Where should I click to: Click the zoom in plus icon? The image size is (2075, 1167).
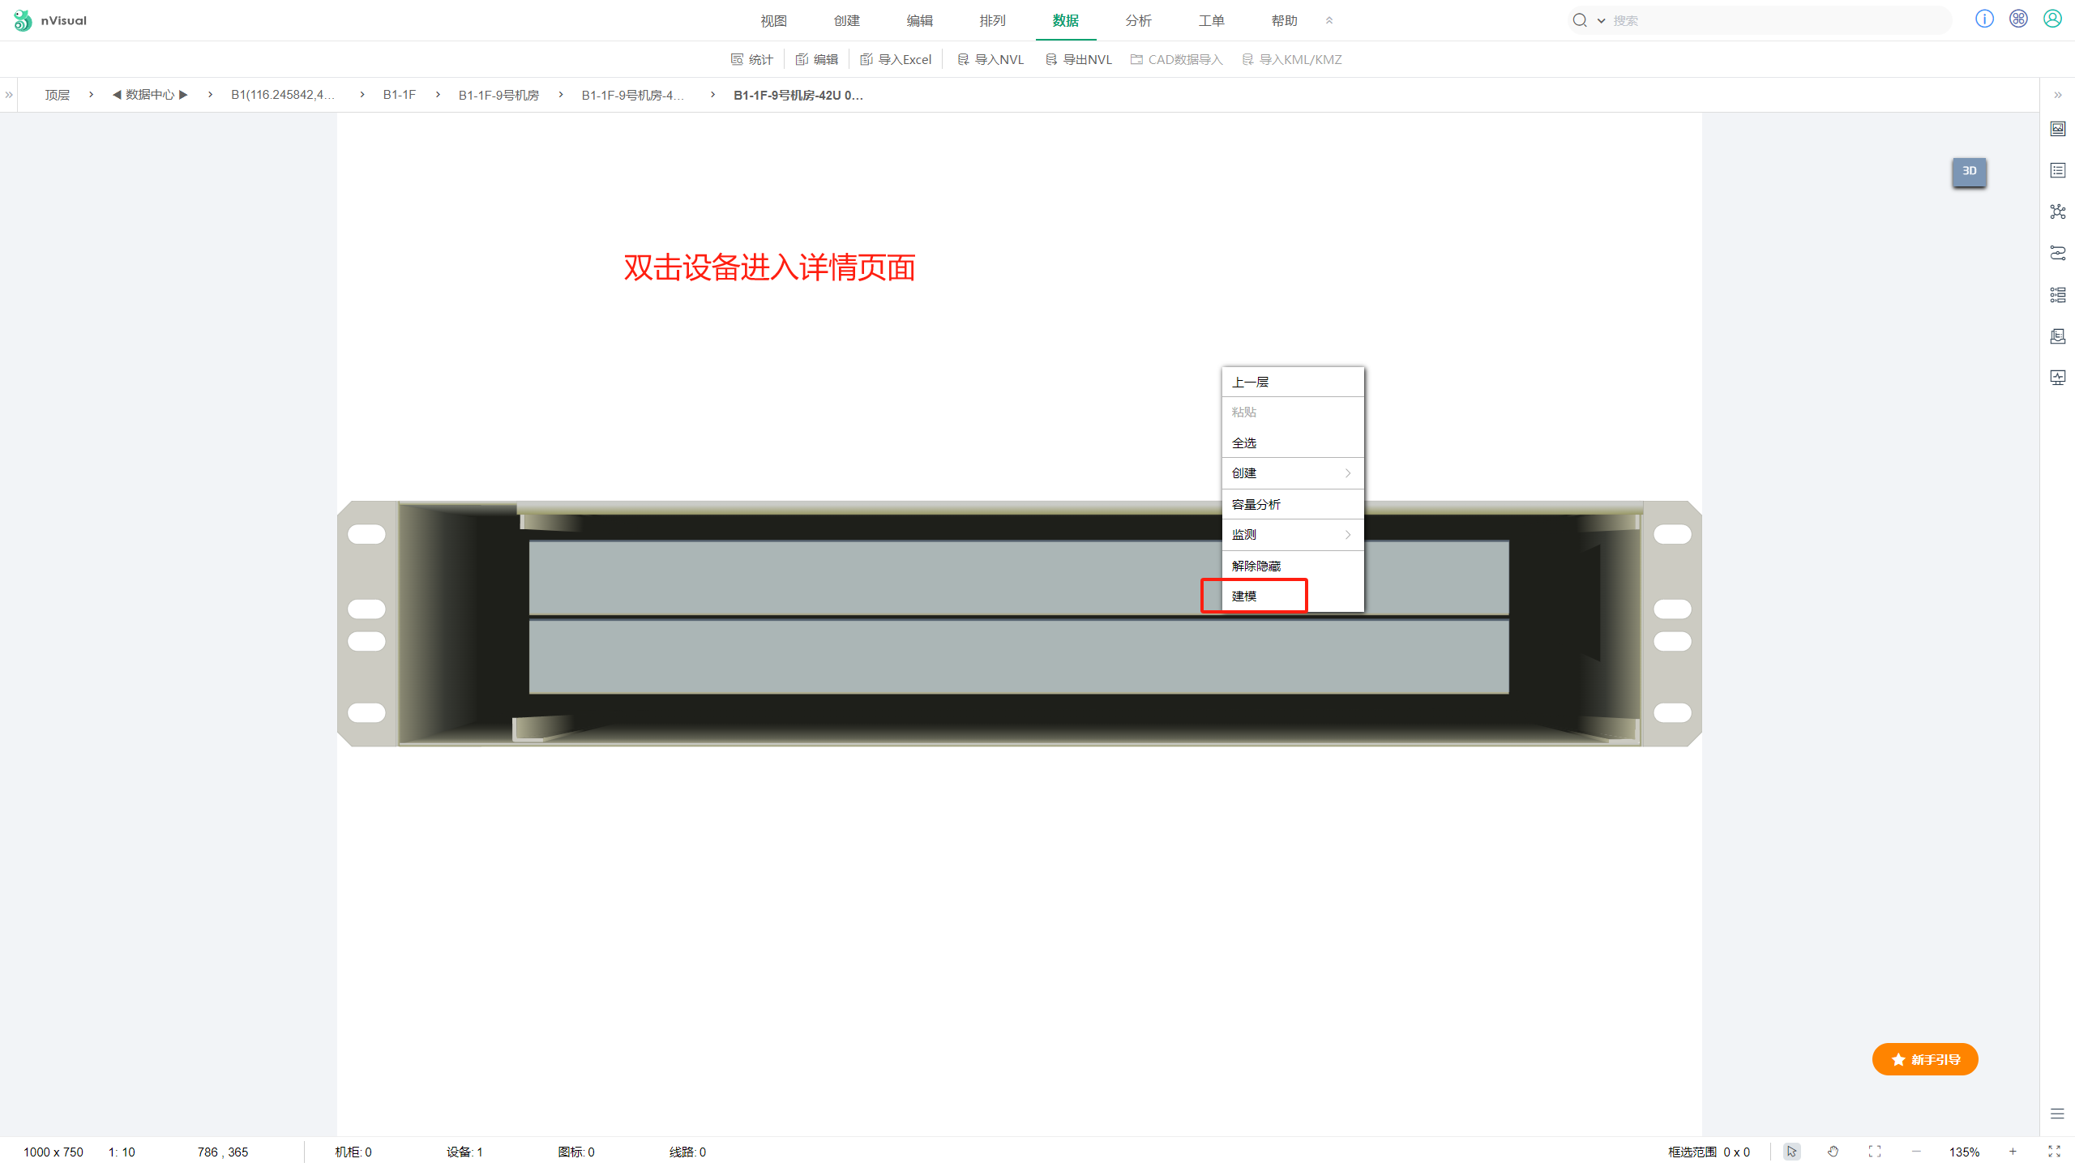click(2013, 1152)
